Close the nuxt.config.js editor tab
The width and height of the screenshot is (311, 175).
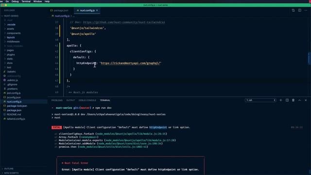[97, 10]
